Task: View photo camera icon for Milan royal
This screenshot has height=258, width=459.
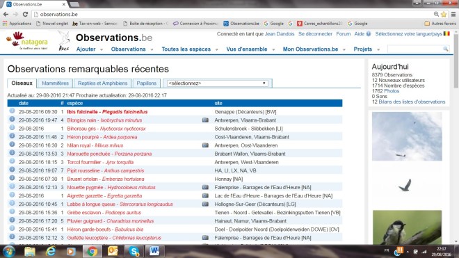Action: click(205, 145)
